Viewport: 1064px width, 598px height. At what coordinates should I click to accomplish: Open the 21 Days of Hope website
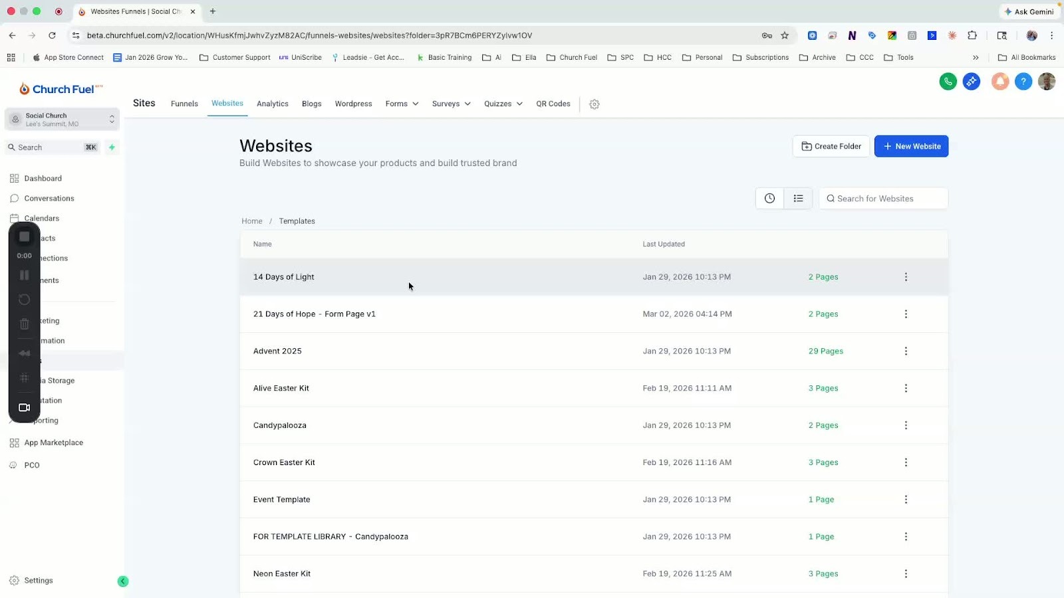click(315, 314)
